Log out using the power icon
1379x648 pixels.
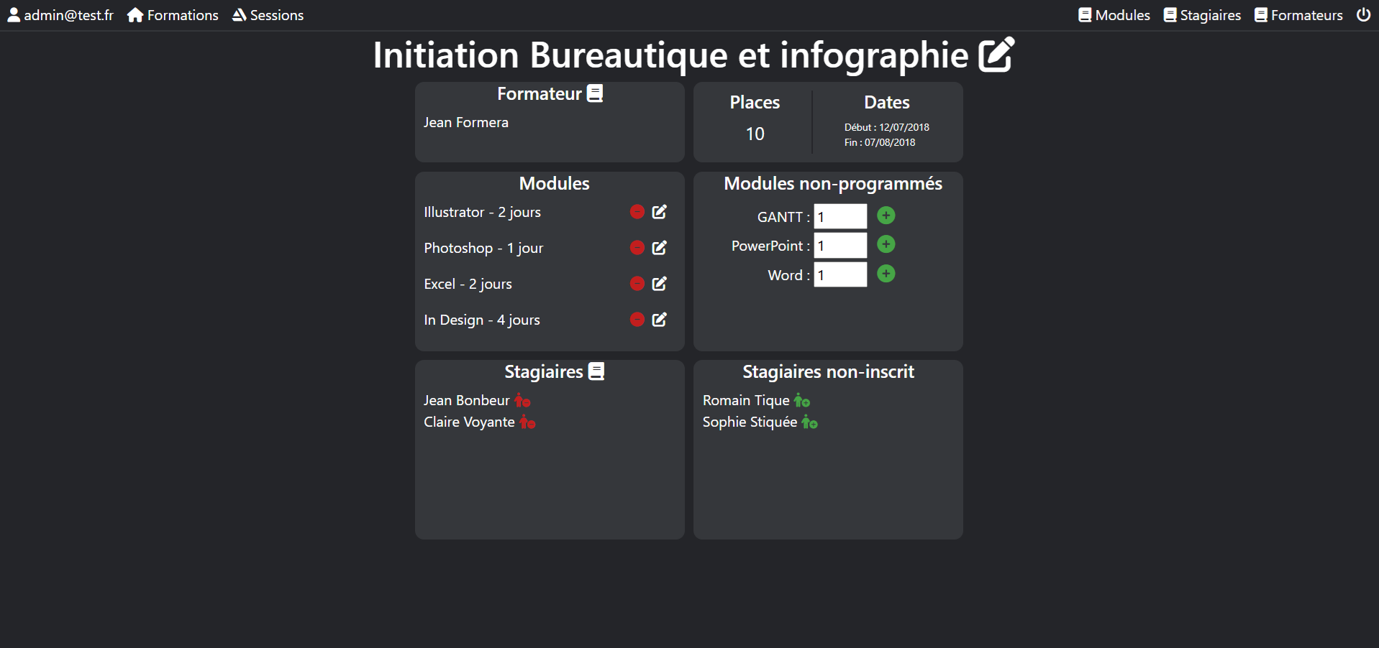point(1364,14)
